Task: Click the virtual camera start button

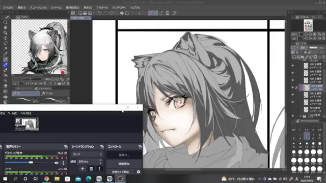Action: coord(121,172)
